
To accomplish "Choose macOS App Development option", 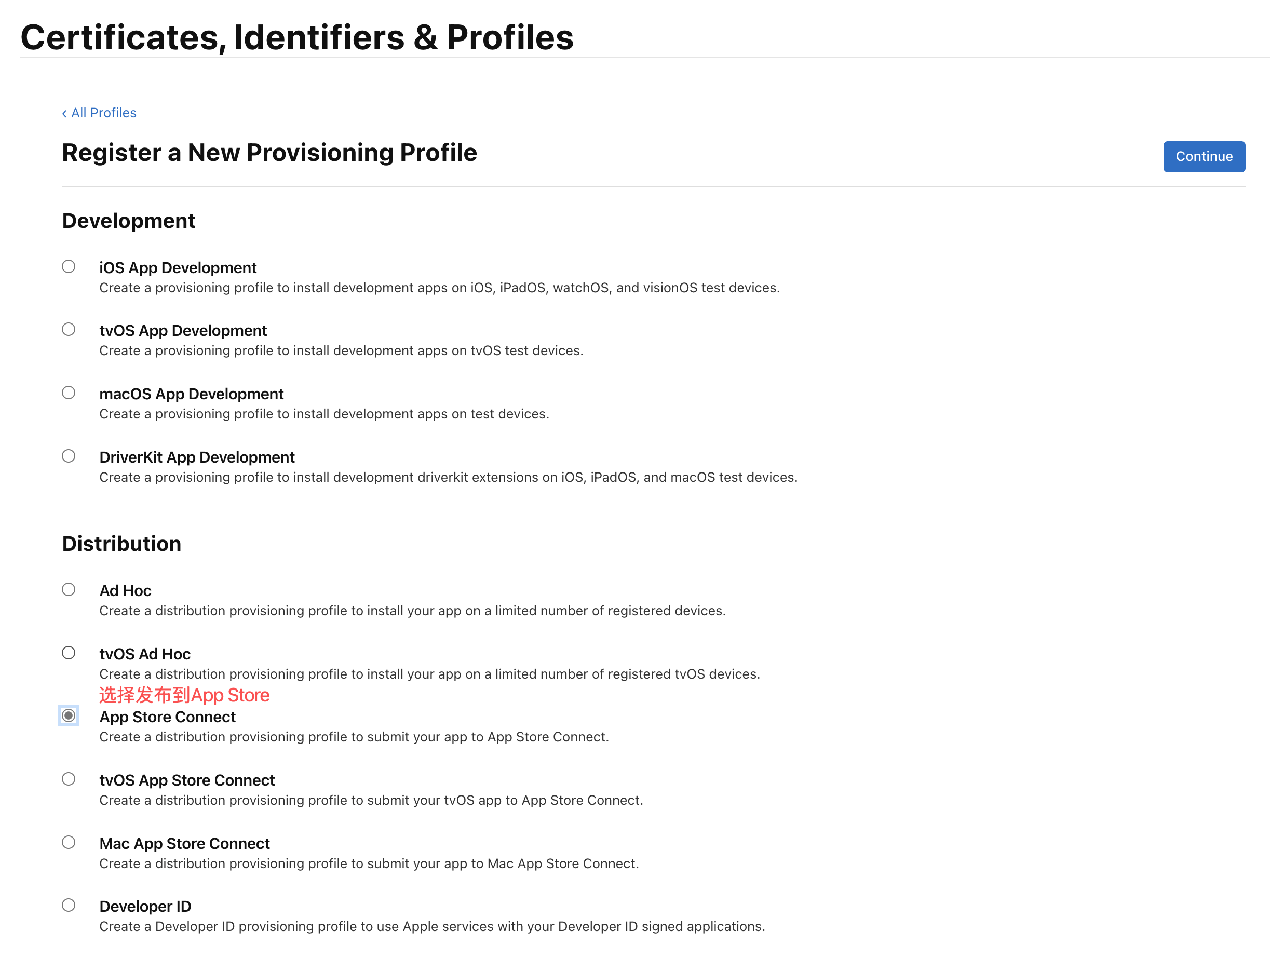I will (x=69, y=393).
